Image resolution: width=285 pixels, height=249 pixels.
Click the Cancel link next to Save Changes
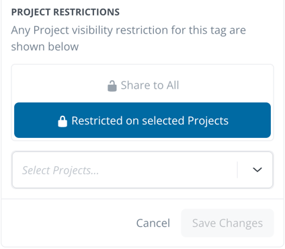(153, 223)
